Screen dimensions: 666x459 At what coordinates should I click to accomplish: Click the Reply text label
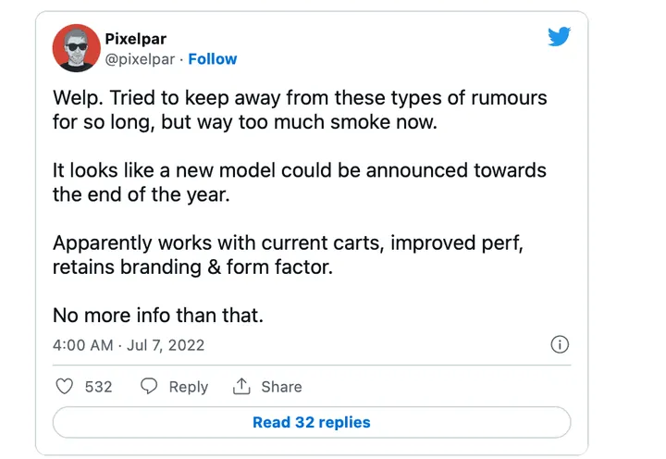[x=188, y=387]
